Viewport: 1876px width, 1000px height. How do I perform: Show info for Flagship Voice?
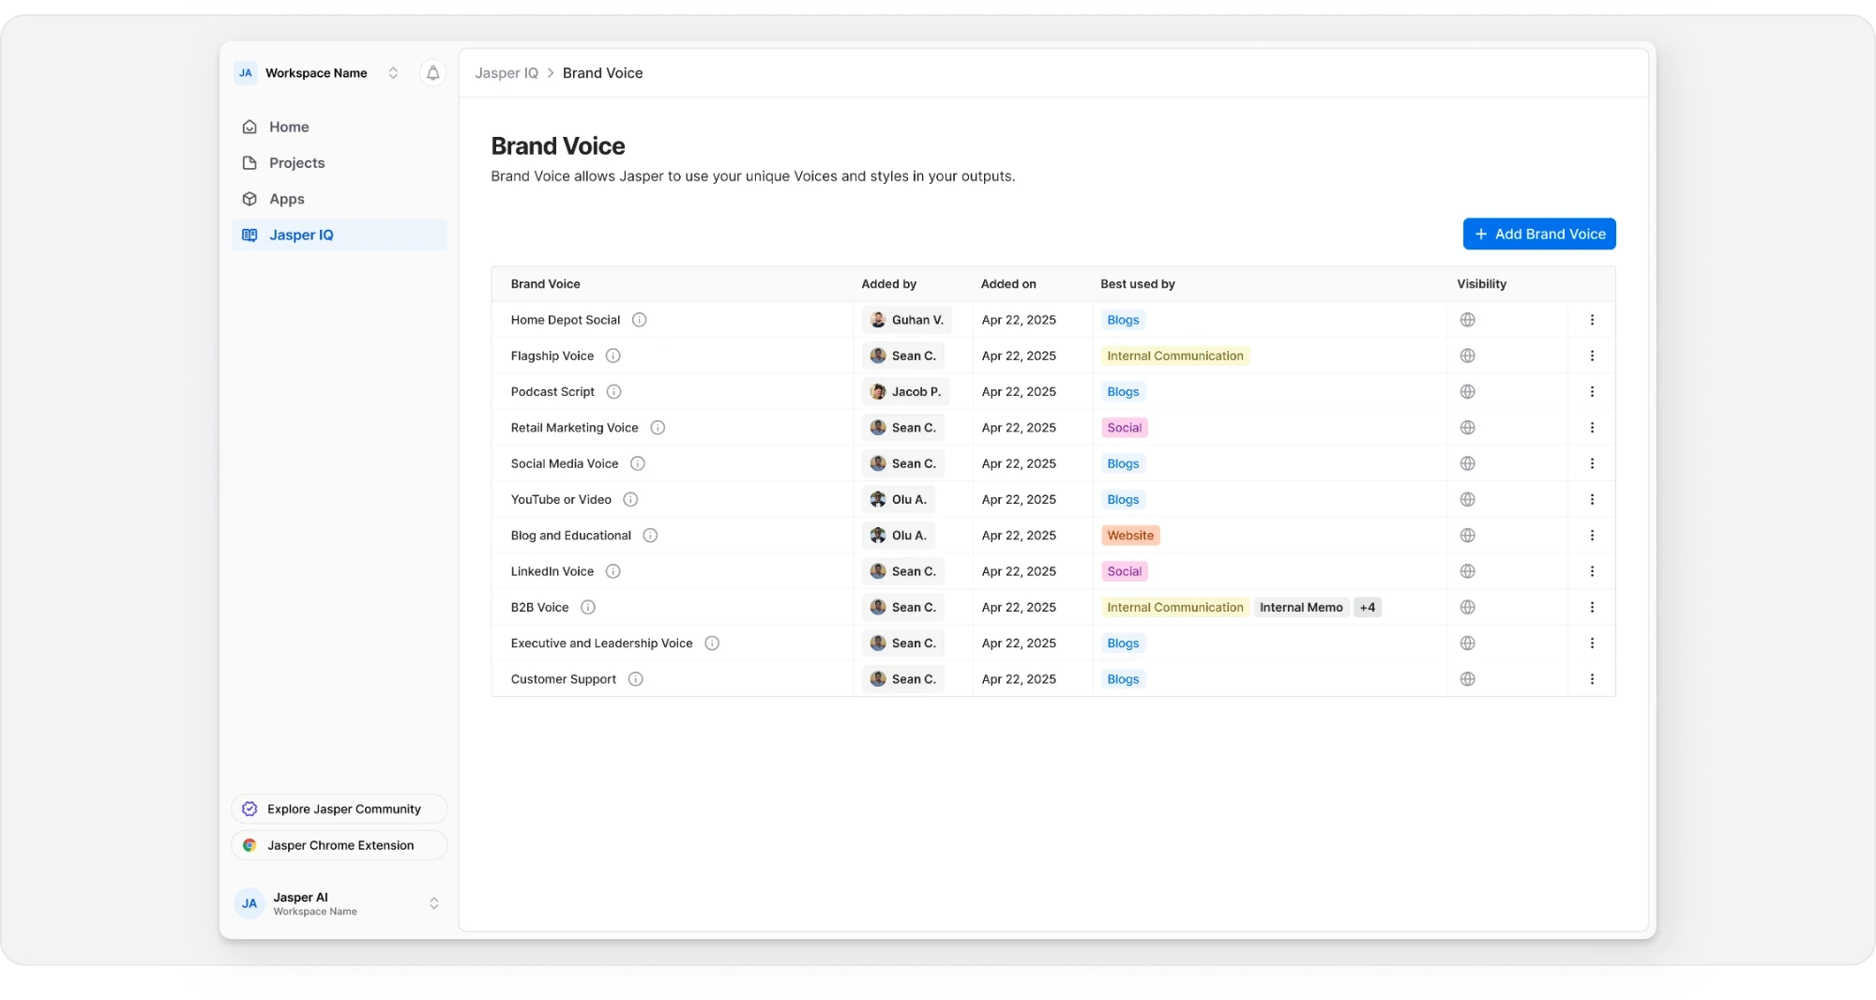click(613, 356)
